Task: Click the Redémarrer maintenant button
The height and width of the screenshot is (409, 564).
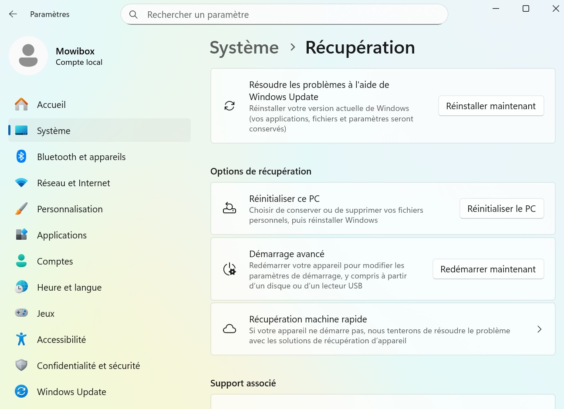Action: click(x=488, y=269)
